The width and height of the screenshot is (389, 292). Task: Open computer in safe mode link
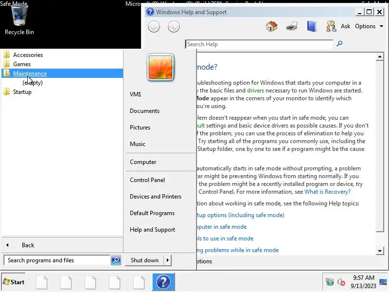point(222,227)
